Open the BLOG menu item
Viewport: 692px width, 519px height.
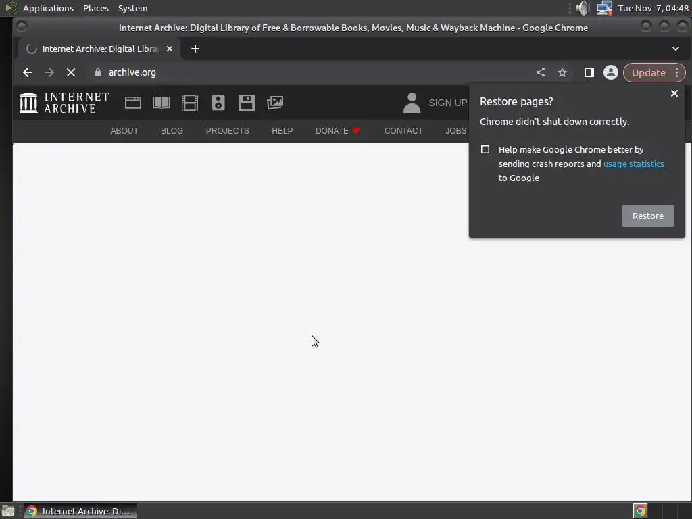tap(172, 131)
